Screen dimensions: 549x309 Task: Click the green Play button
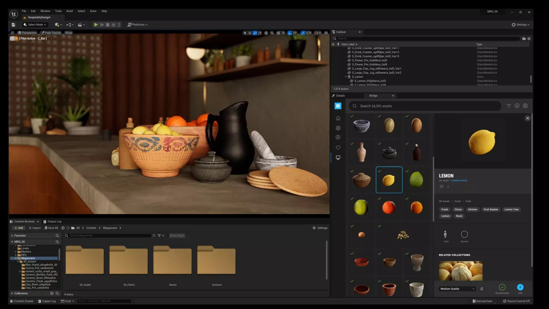click(x=96, y=25)
